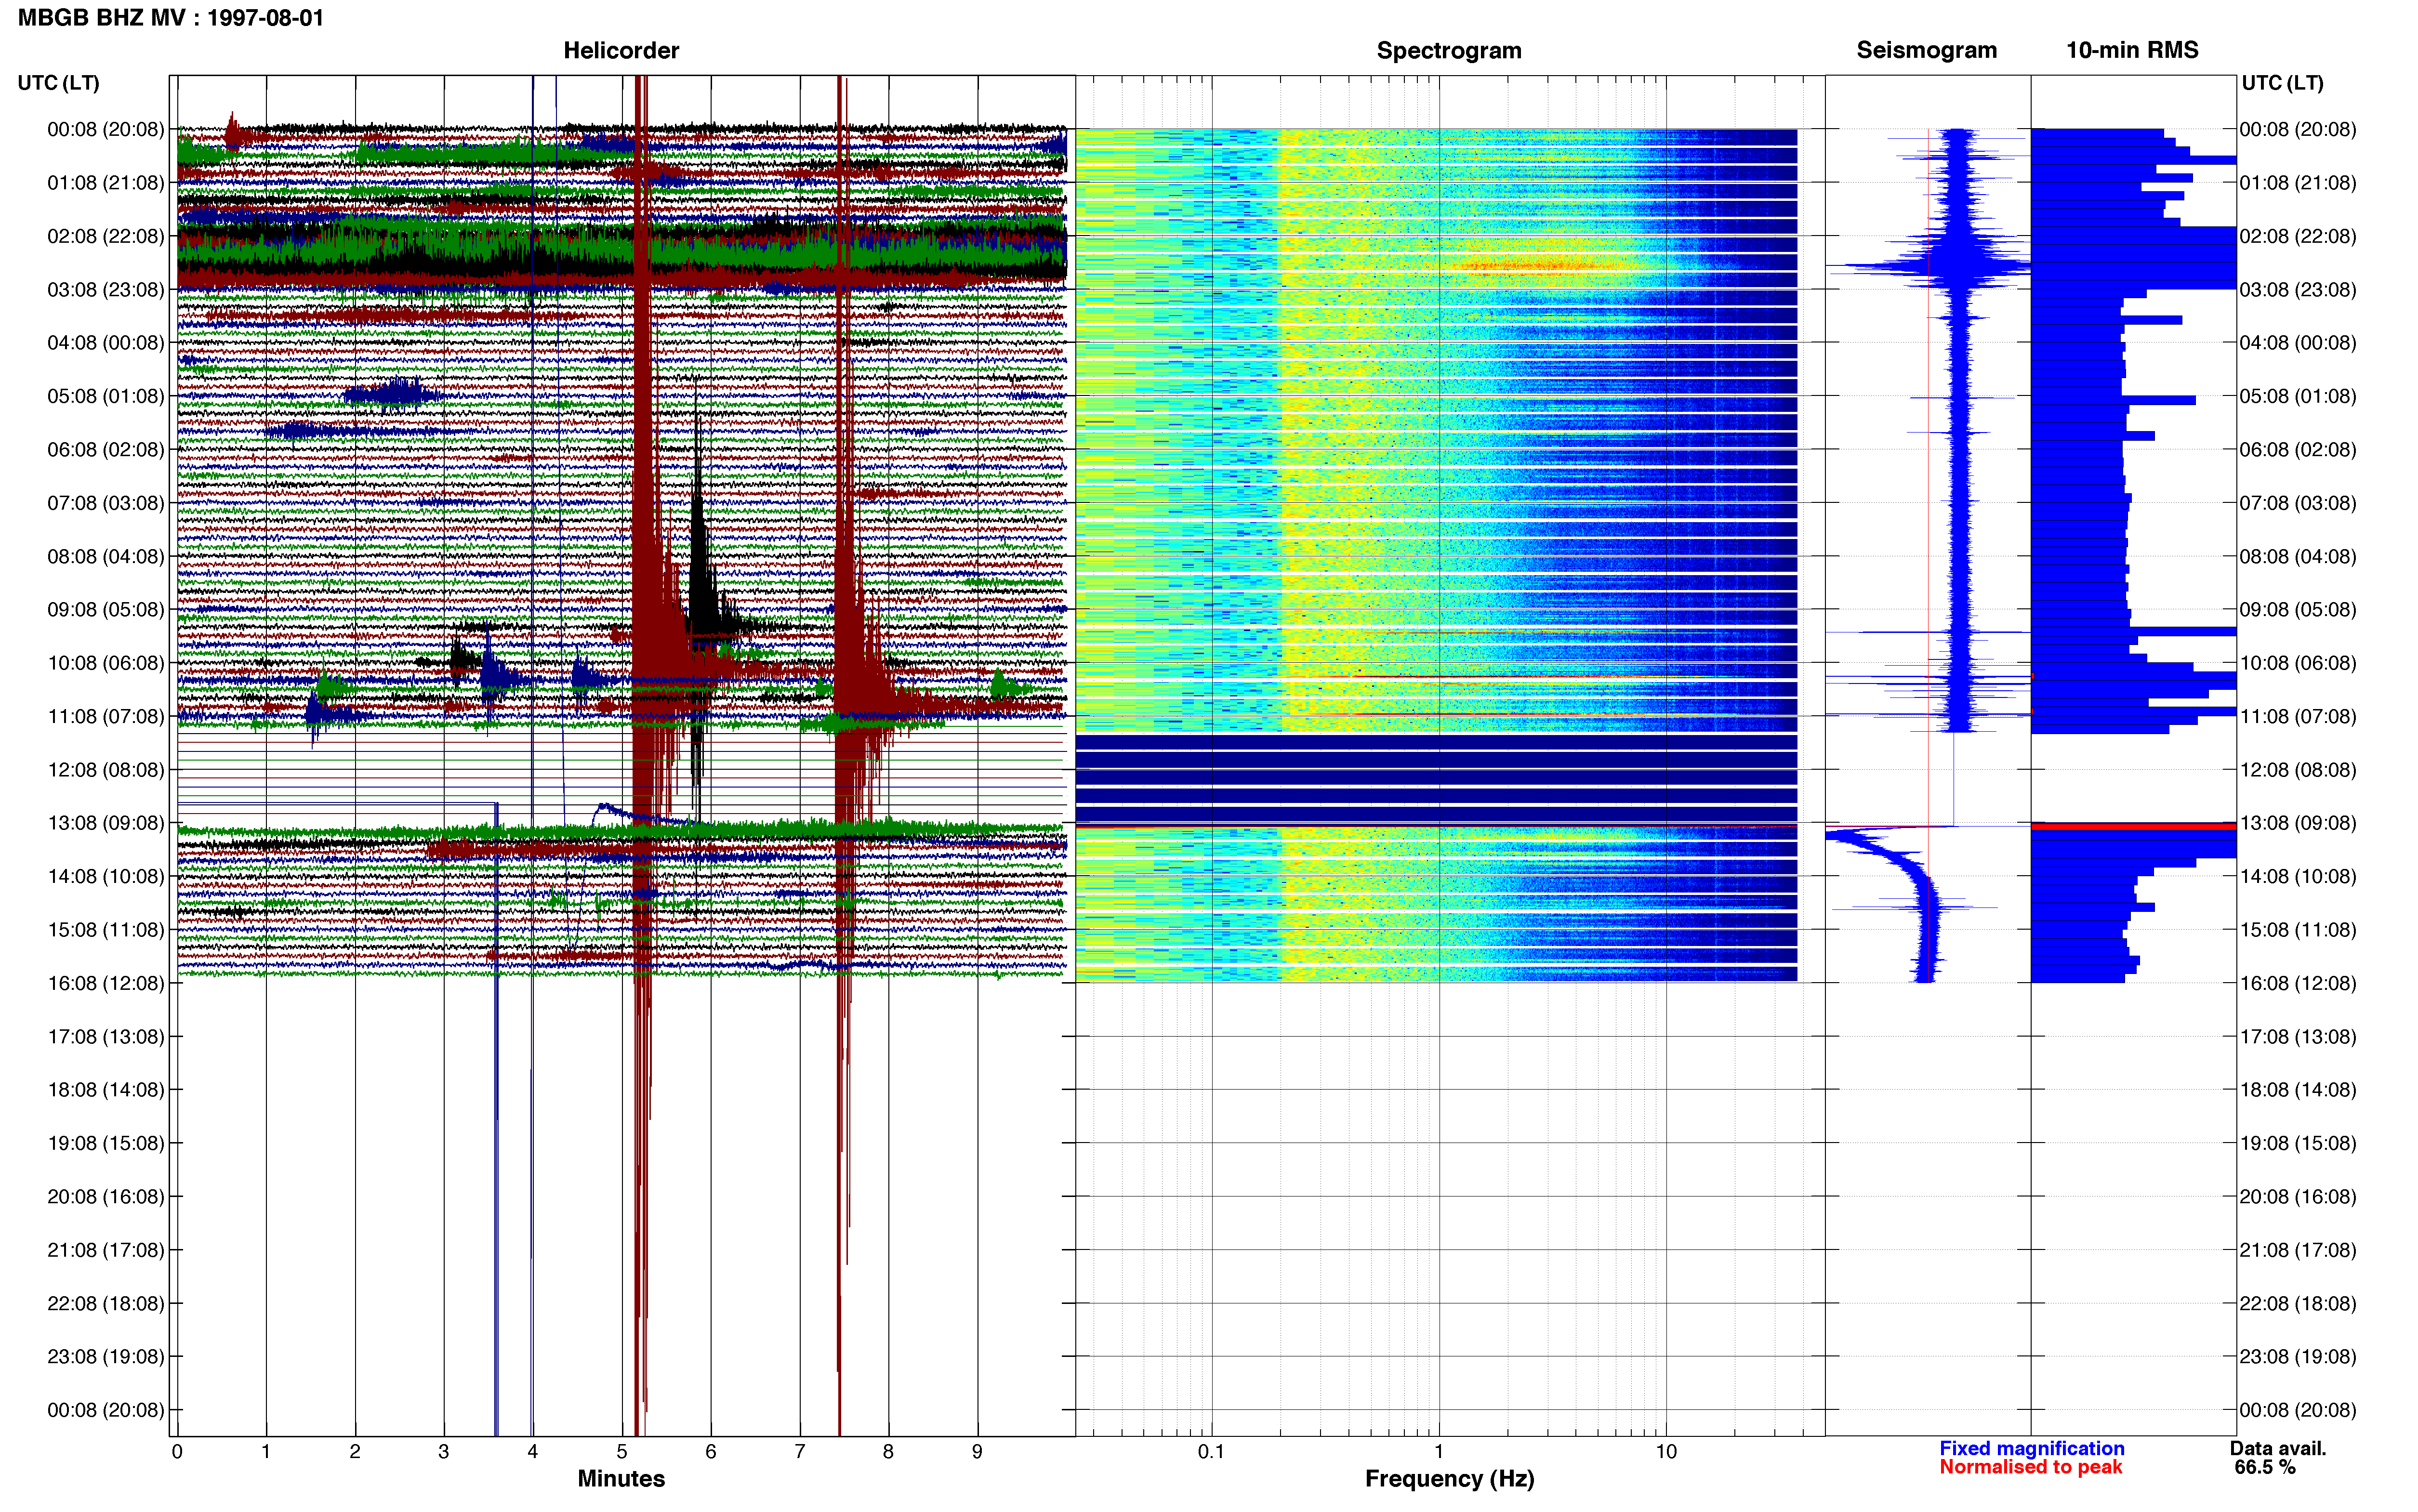Viewport: 2418px width, 1512px height.
Task: Click the '66.5 %' data availability value
Action: point(2265,1468)
